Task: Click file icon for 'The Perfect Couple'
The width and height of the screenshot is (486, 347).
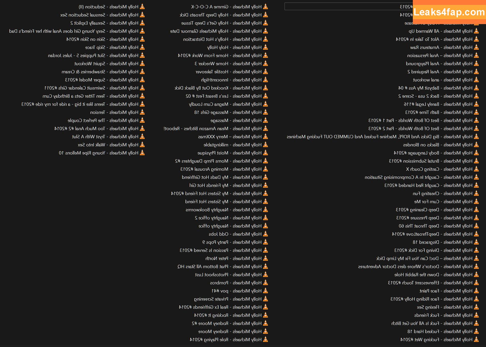Action: (143, 120)
